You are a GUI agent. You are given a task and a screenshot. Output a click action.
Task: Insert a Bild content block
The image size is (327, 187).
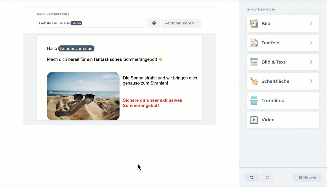[283, 24]
